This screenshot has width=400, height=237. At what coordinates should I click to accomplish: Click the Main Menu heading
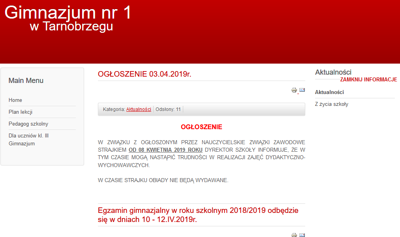pos(26,81)
